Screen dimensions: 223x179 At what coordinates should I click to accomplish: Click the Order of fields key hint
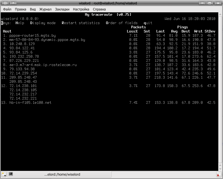tap(122, 23)
